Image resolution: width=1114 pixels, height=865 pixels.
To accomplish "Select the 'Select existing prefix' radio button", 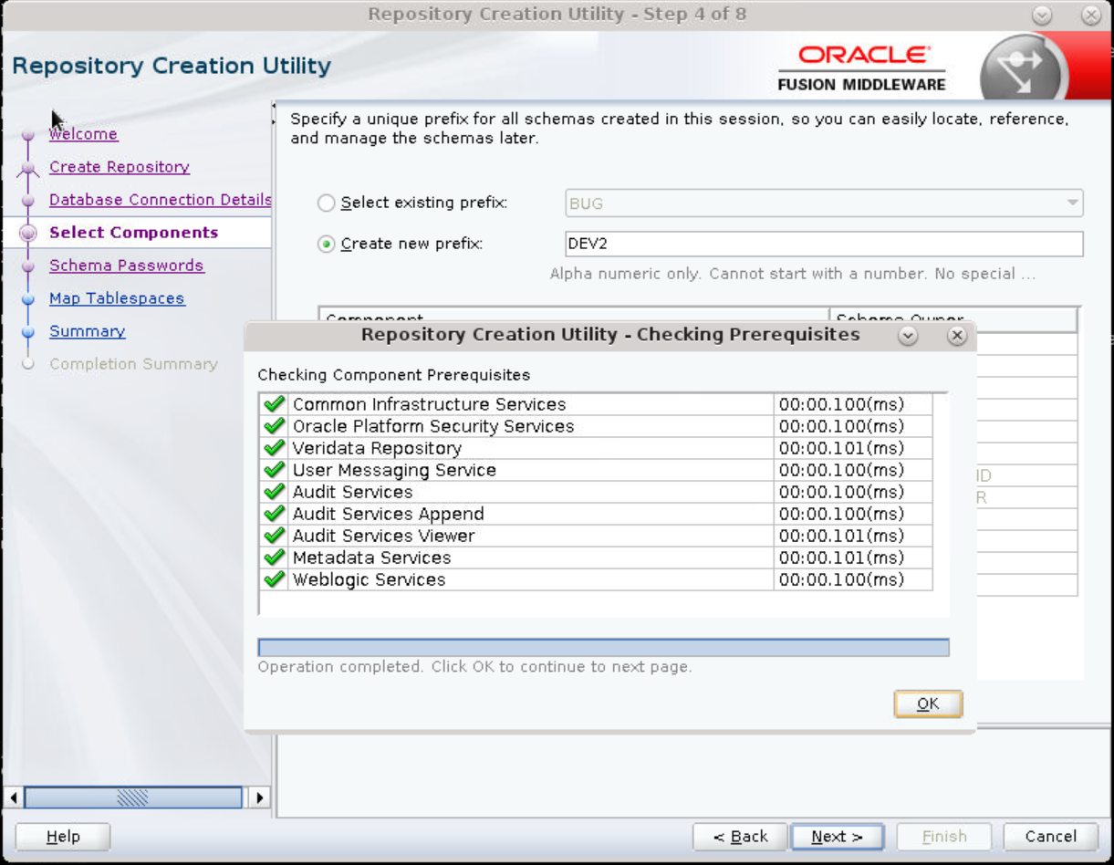I will point(327,203).
